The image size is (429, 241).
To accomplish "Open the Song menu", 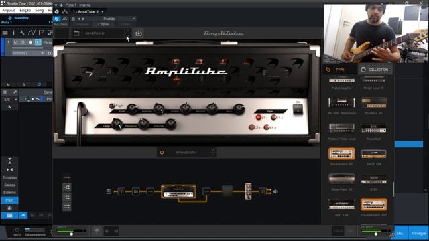I will [39, 10].
